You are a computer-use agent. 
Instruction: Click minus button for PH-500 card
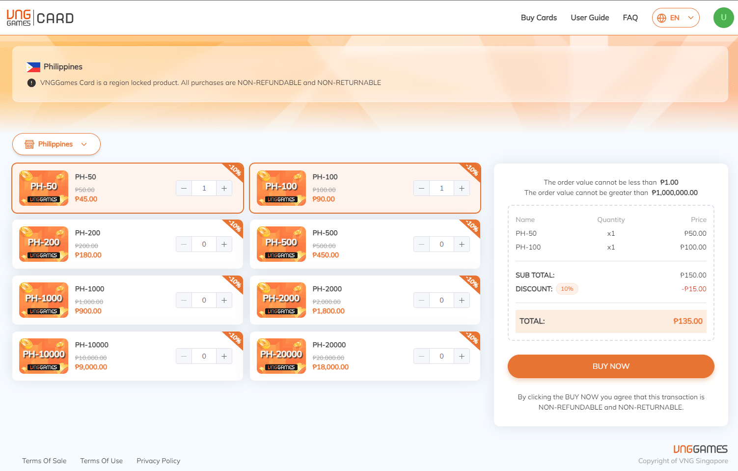pos(421,244)
